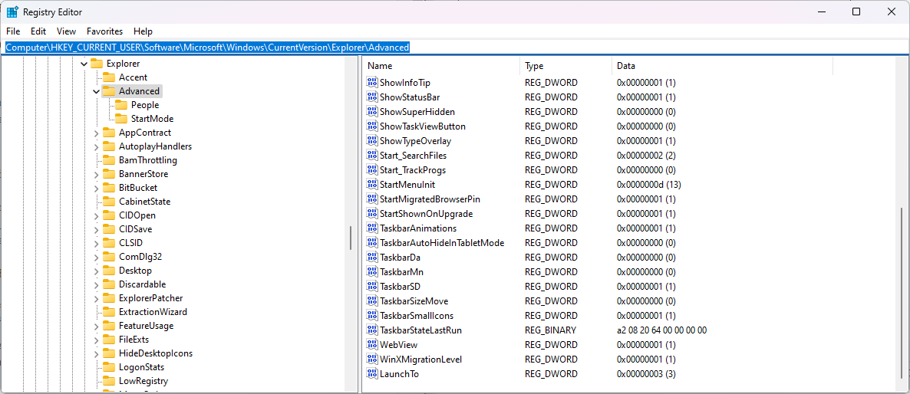Click the WebView value icon
This screenshot has width=910, height=394.
tap(372, 345)
